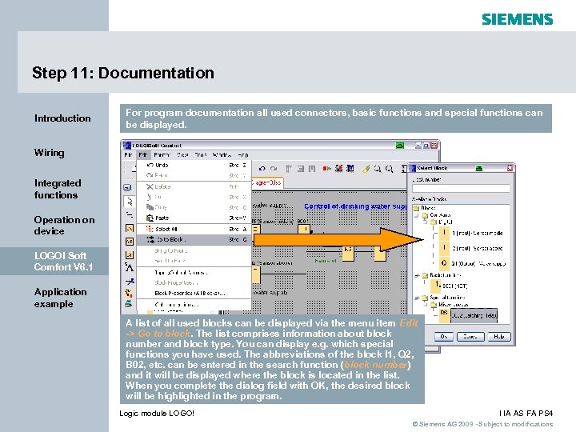Choose Go to Block in Edit menu
The width and height of the screenshot is (576, 432).
click(194, 240)
